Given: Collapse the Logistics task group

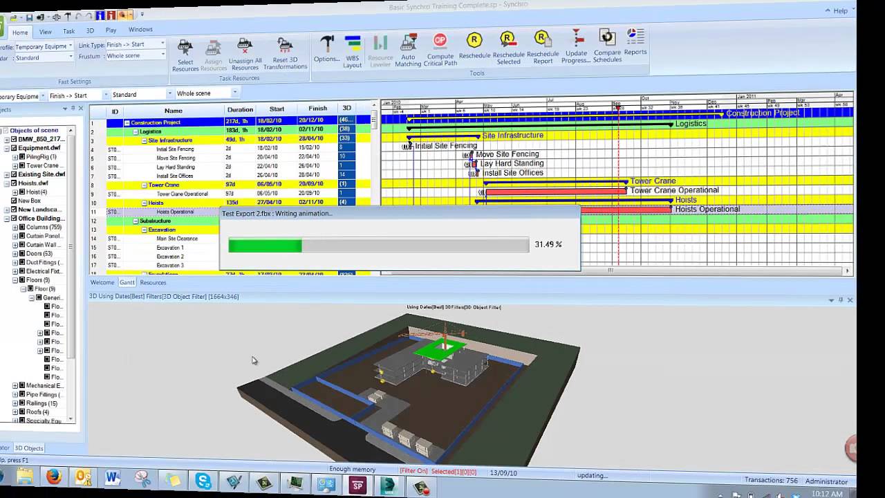Looking at the screenshot, I should click(136, 131).
